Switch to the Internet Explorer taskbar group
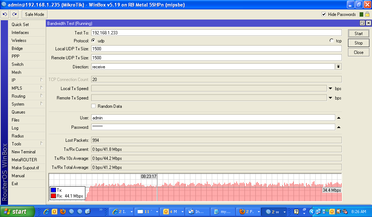This screenshot has width=372, height=217. click(x=122, y=212)
